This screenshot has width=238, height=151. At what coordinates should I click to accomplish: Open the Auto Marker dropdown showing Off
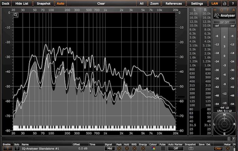[x=176, y=149]
